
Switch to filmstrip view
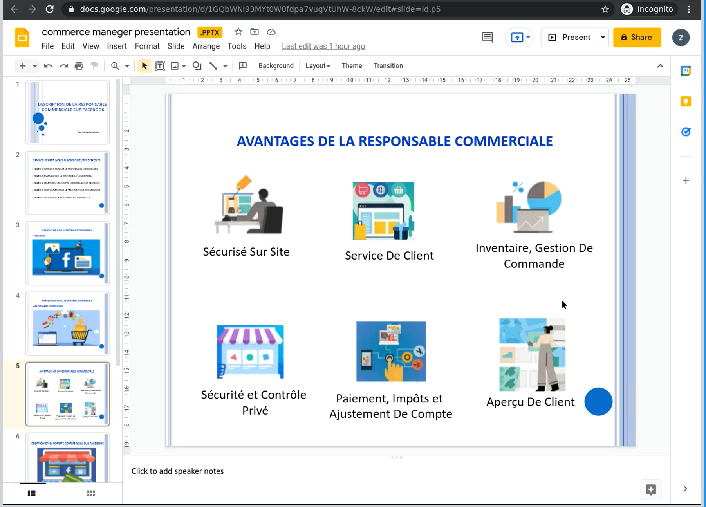[x=32, y=493]
